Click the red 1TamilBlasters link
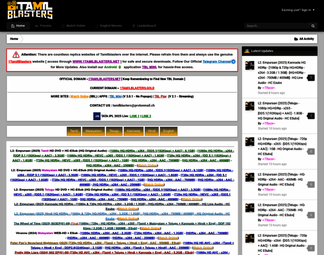Viewport: 324px width, 255px height. [x=20, y=62]
